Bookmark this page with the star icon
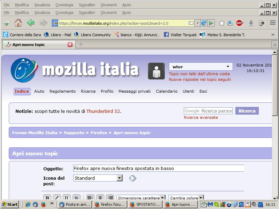Image resolution: width=279 pixels, height=209 pixels. coord(222,23)
